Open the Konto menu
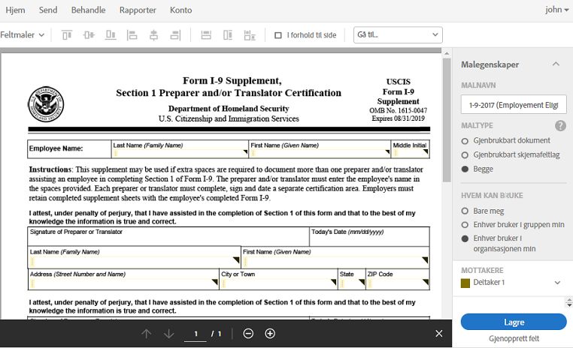573x348 pixels. coord(180,10)
